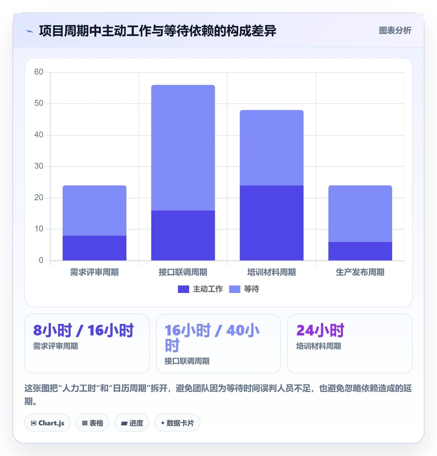The image size is (437, 456).
Task: Toggle the 等待 legend color swatch
Action: [235, 289]
